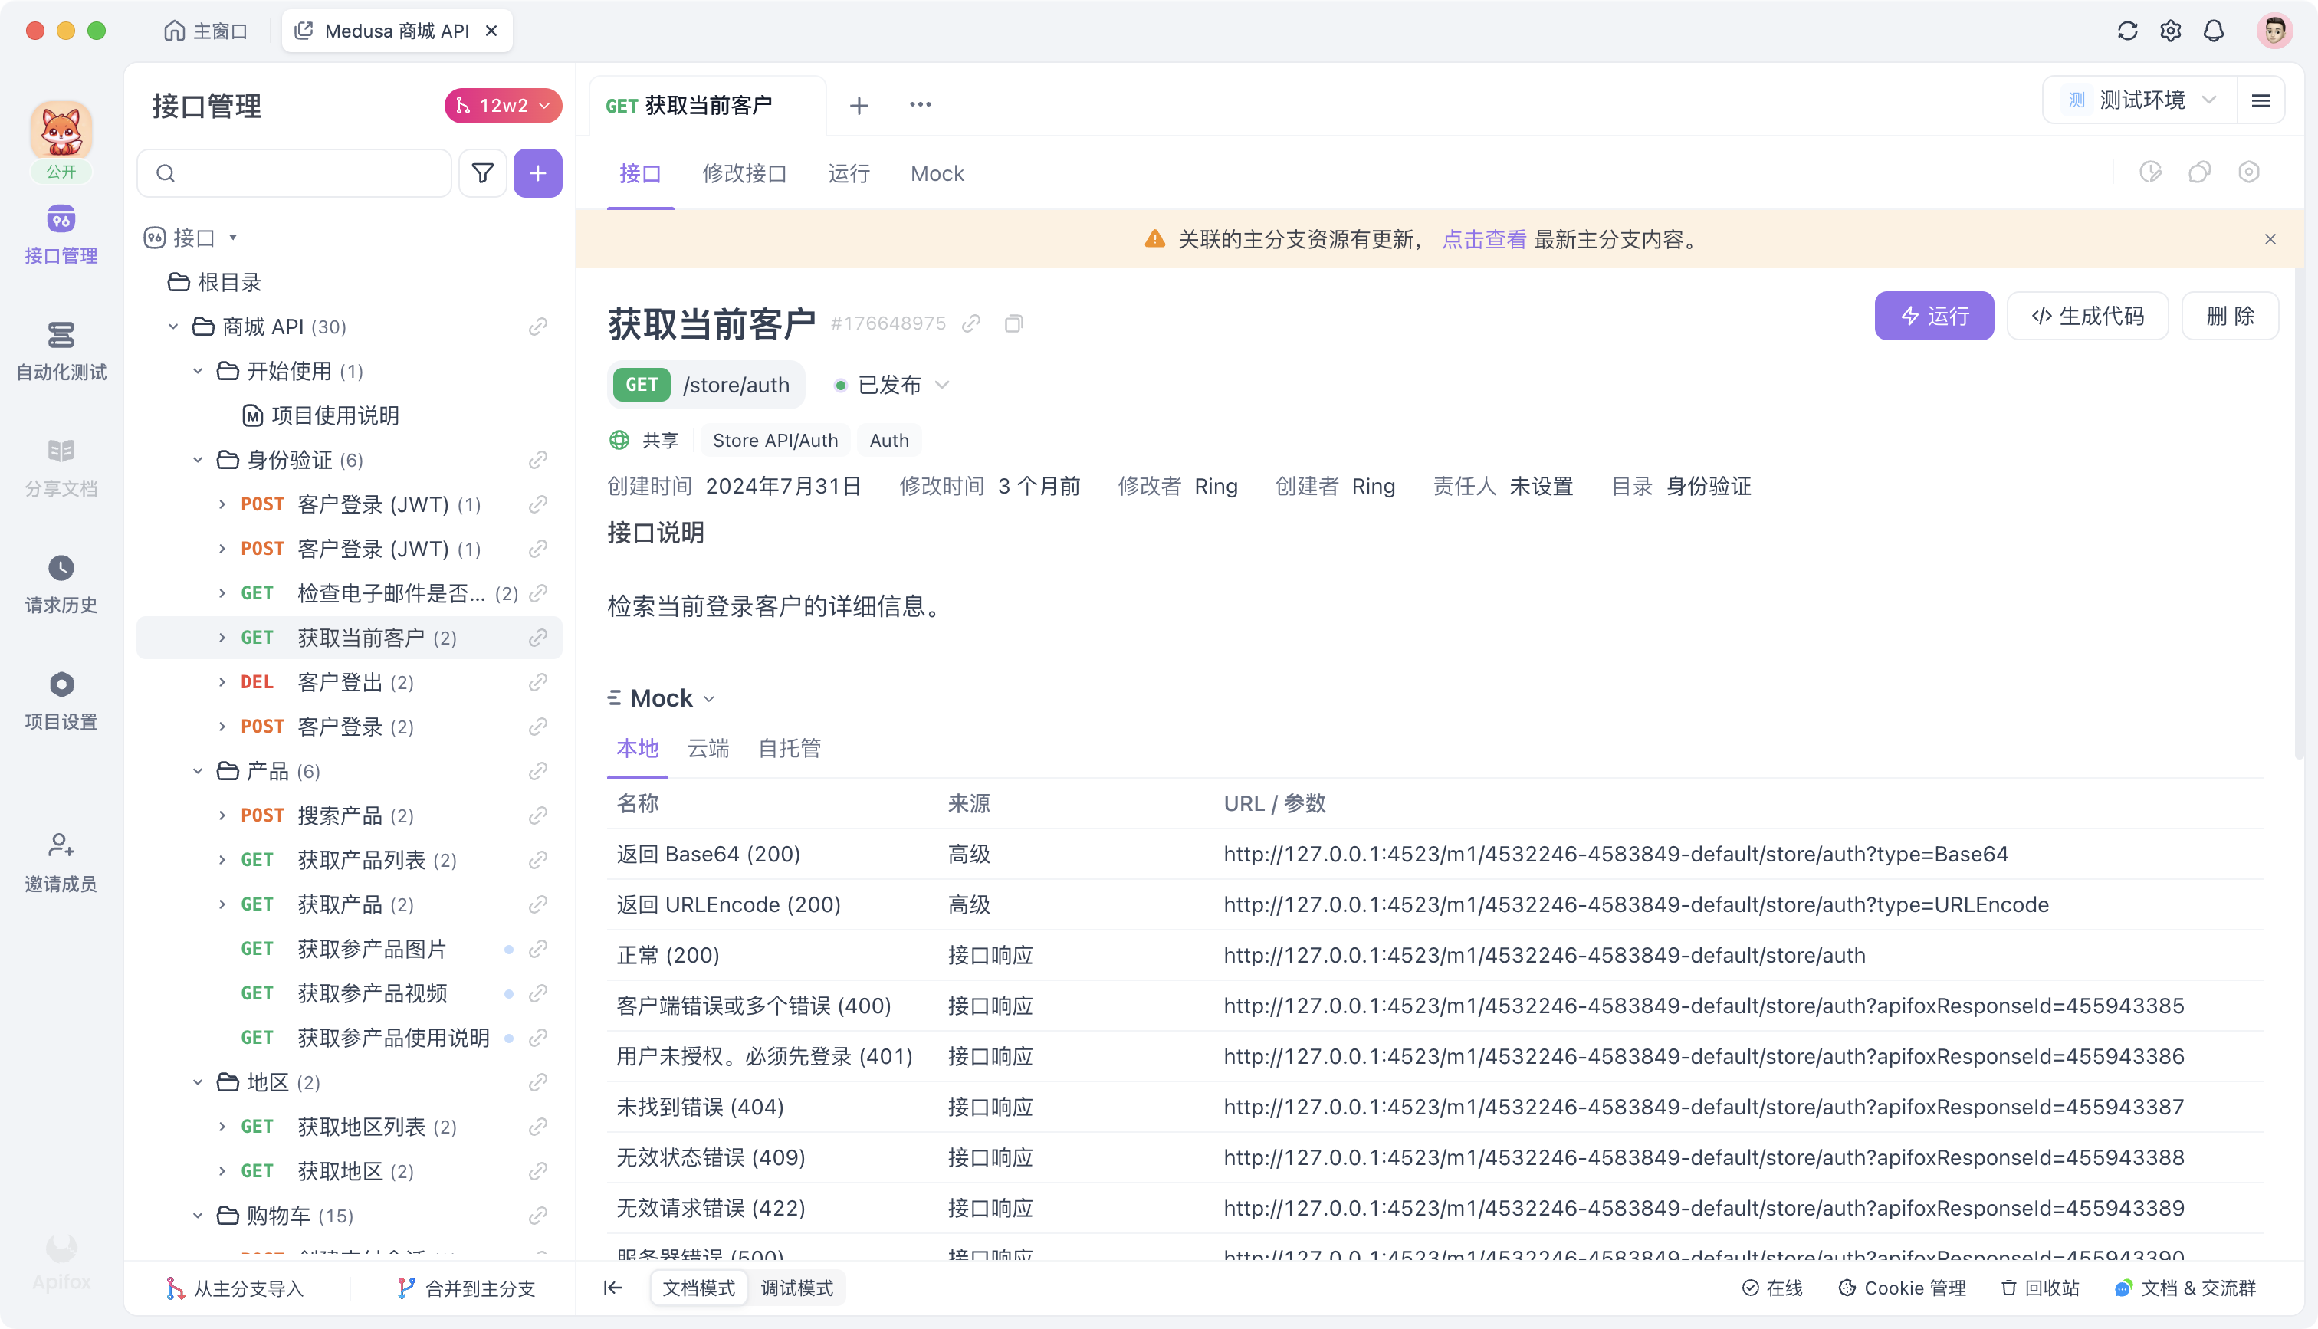The width and height of the screenshot is (2318, 1329).
Task: Open the 分享文档 sidebar icon
Action: [x=61, y=464]
